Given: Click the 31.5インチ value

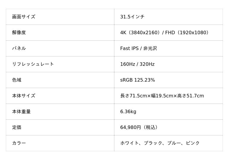Looking at the screenshot, I should click(132, 17).
